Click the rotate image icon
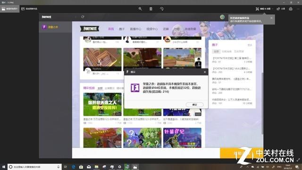302x170 pixels. click(x=161, y=9)
